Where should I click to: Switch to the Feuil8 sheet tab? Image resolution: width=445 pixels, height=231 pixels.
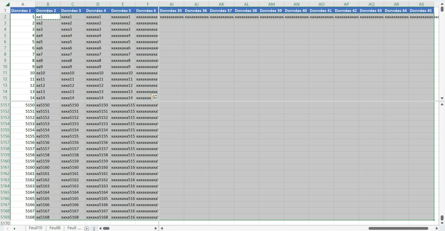[55, 228]
